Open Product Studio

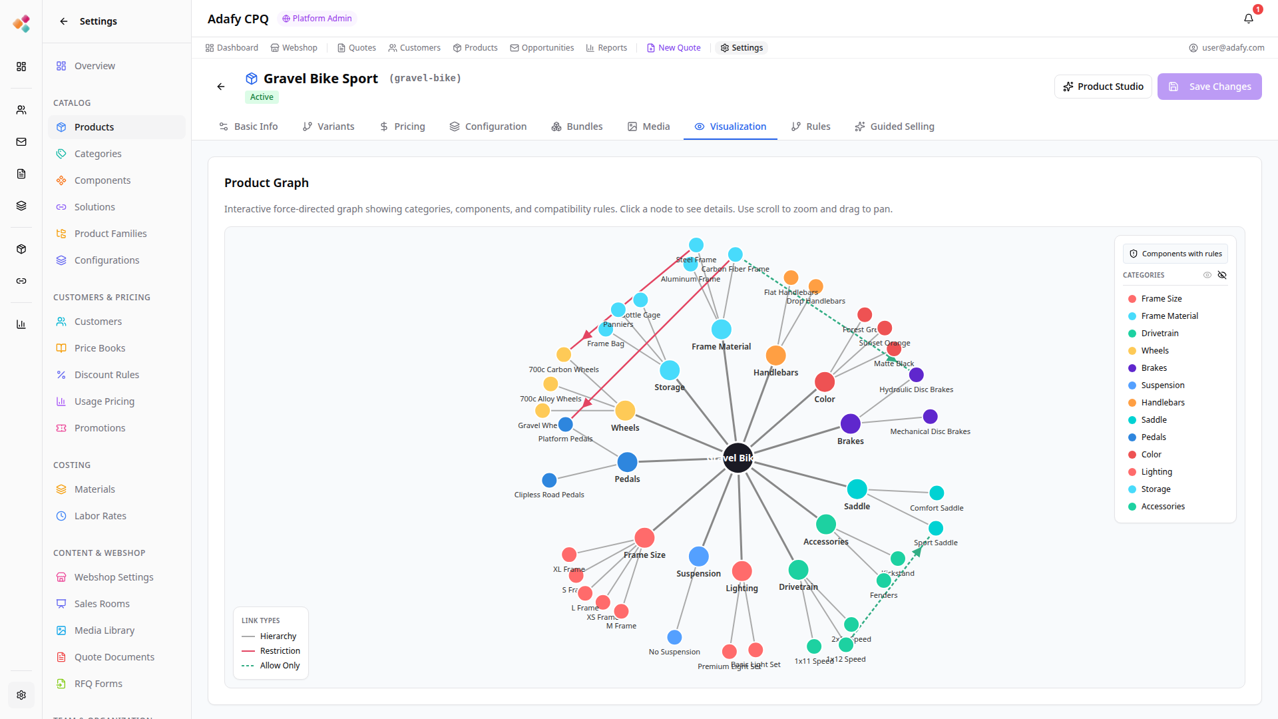(1103, 87)
